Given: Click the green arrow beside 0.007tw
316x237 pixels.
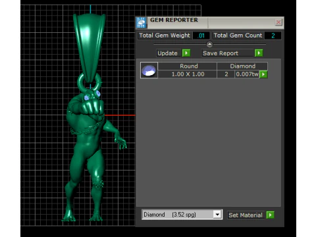Looking at the screenshot, I should point(263,74).
